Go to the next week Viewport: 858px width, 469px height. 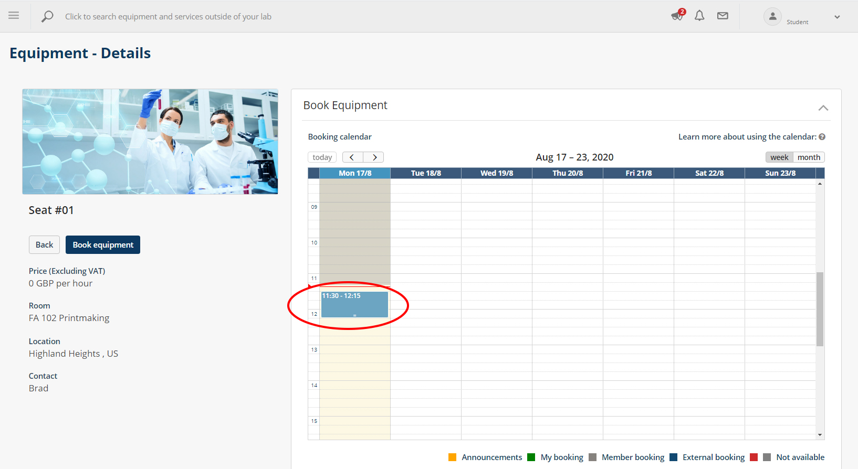[x=373, y=157]
